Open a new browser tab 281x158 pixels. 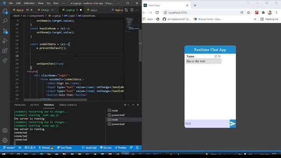click(195, 5)
